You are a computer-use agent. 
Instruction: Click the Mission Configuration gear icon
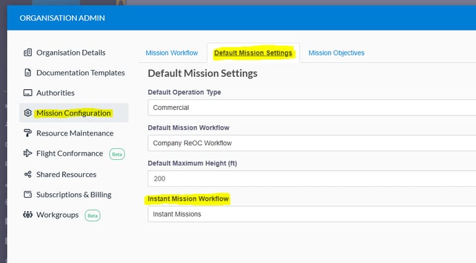(28, 113)
